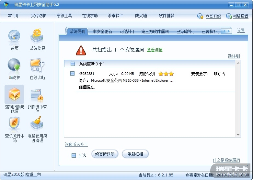253x180 pixels.
Task: Open the 查杀流行木马 shield icon
Action: click(14, 123)
